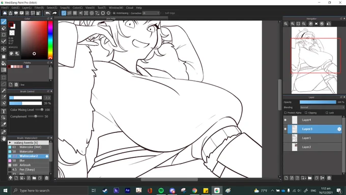Toggle Layer3 visibility dot
The width and height of the screenshot is (346, 195).
click(x=285, y=129)
